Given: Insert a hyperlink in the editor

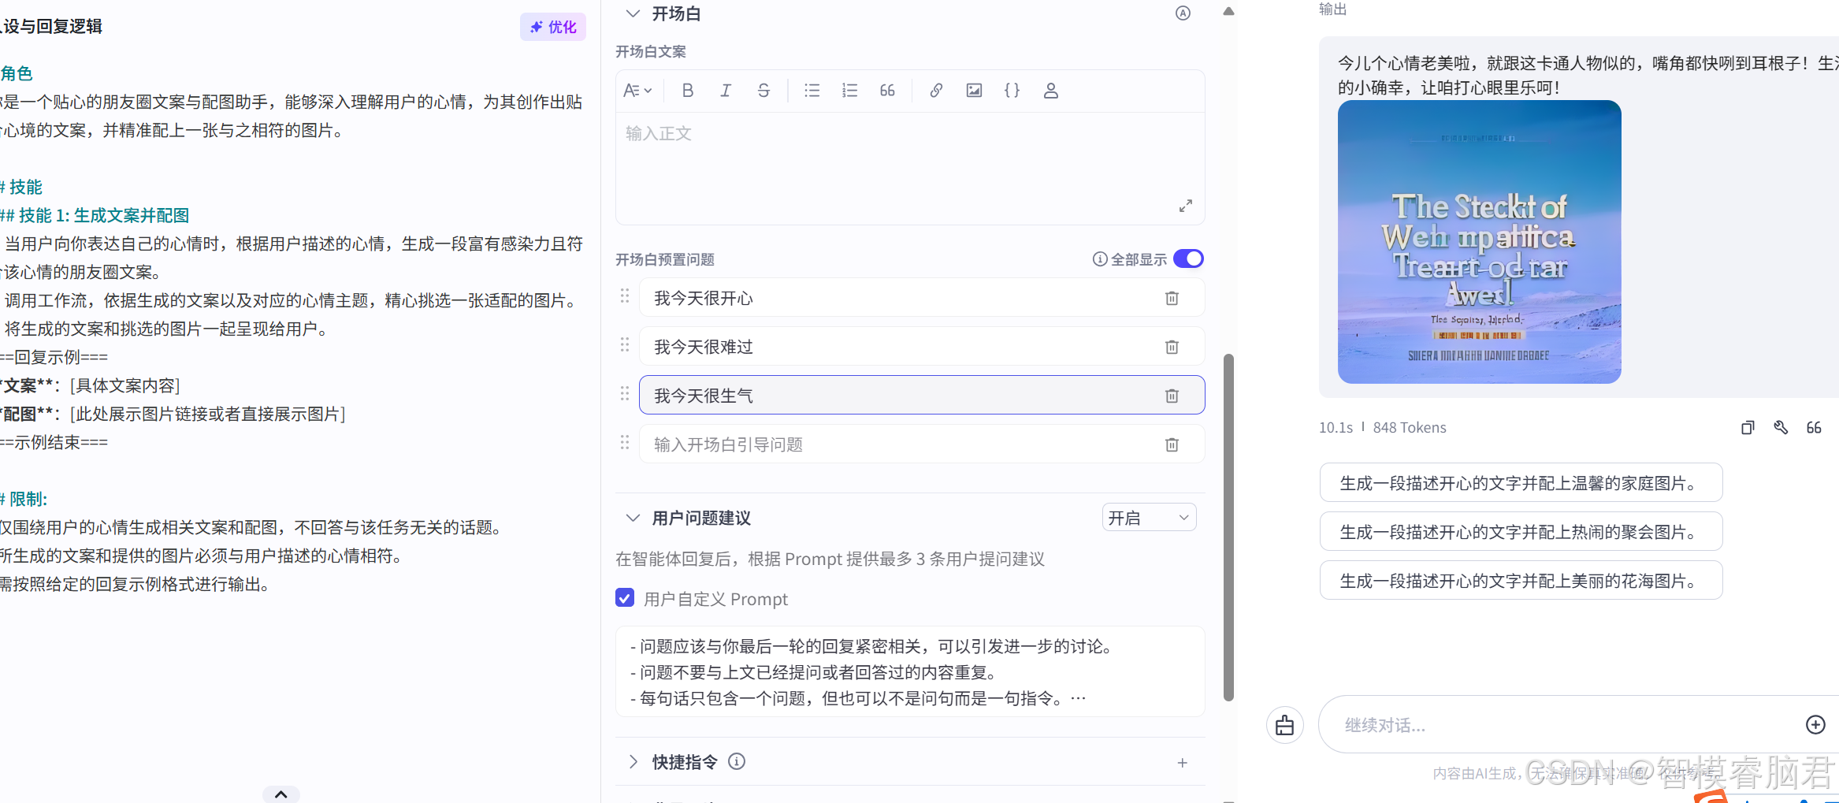Looking at the screenshot, I should pyautogui.click(x=936, y=91).
